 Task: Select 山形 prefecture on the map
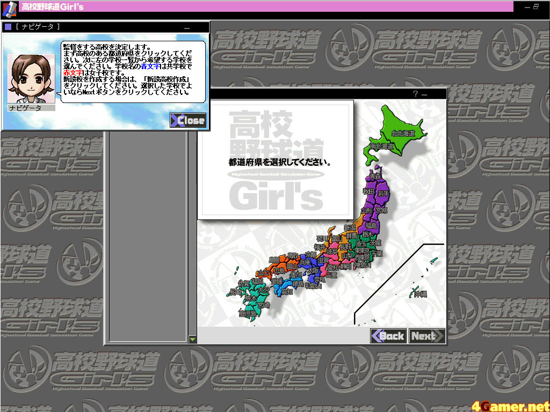coord(367,210)
